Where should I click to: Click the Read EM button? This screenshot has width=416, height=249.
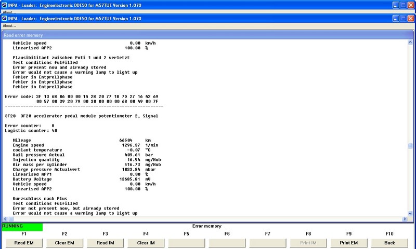(24, 243)
